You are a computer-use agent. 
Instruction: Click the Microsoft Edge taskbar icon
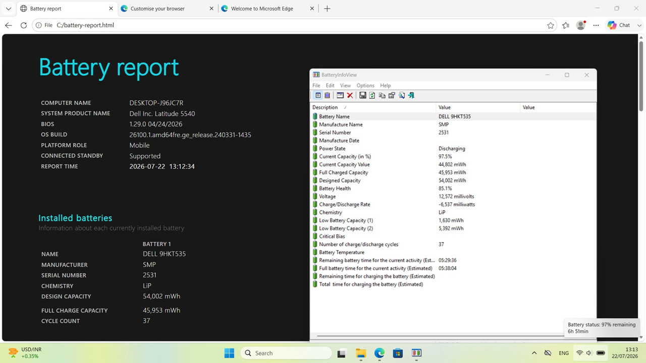[x=379, y=353]
